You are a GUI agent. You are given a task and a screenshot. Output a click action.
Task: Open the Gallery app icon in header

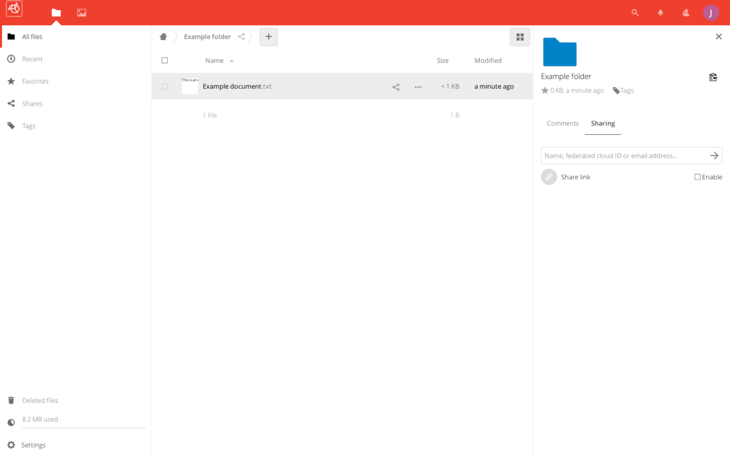pyautogui.click(x=81, y=13)
